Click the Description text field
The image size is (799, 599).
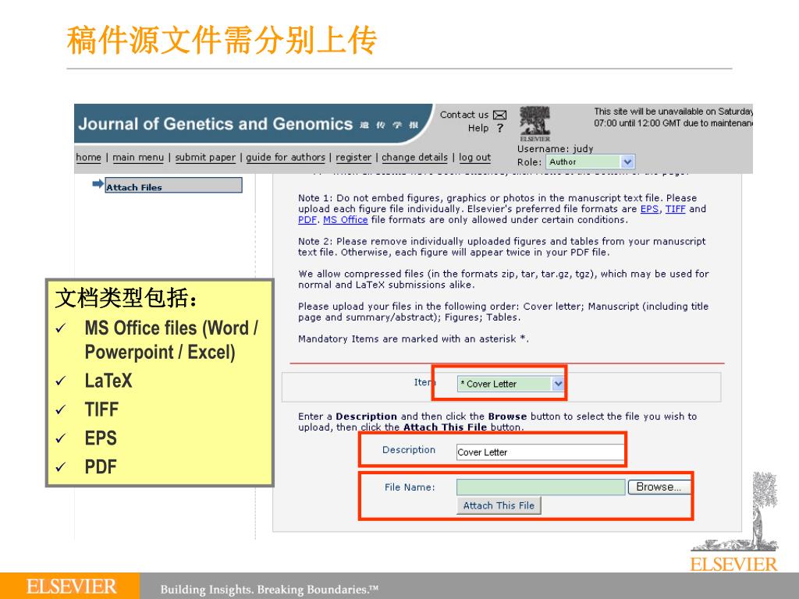pyautogui.click(x=540, y=452)
